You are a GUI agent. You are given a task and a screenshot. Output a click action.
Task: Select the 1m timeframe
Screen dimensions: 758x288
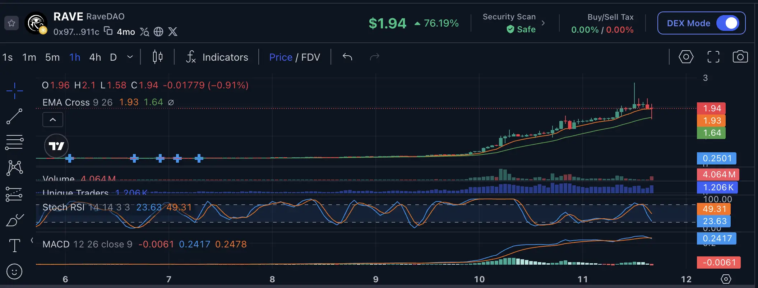click(29, 57)
